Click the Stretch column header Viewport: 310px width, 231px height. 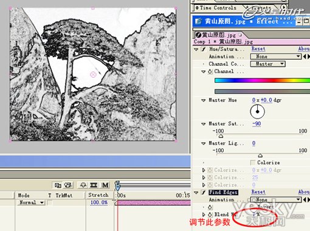click(x=98, y=195)
